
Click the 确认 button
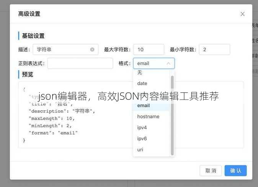pyautogui.click(x=236, y=171)
